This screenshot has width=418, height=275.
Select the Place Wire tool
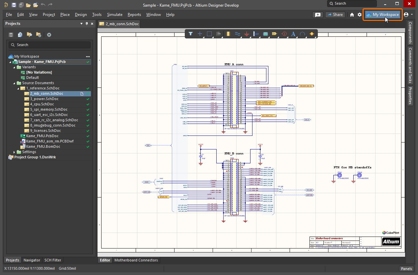238,34
